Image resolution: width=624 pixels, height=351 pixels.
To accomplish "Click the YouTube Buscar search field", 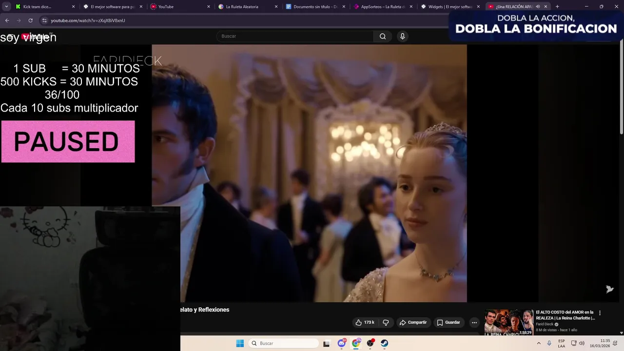I will pyautogui.click(x=295, y=36).
